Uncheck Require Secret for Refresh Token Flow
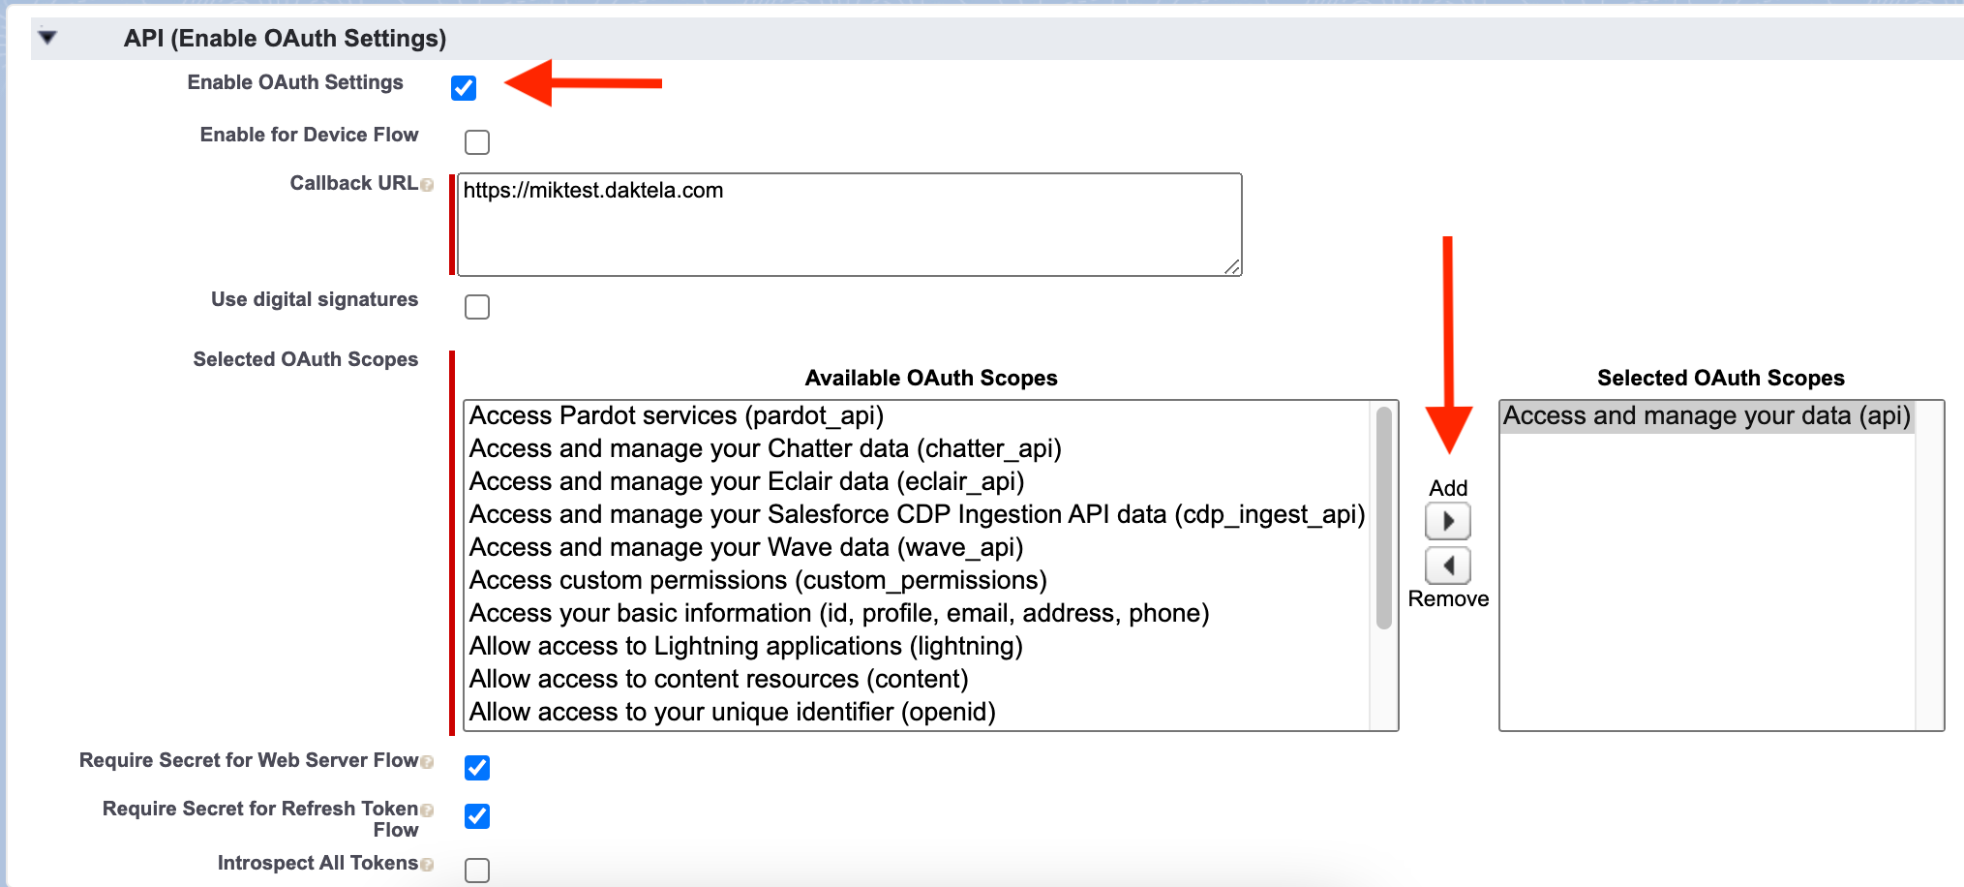 476,816
